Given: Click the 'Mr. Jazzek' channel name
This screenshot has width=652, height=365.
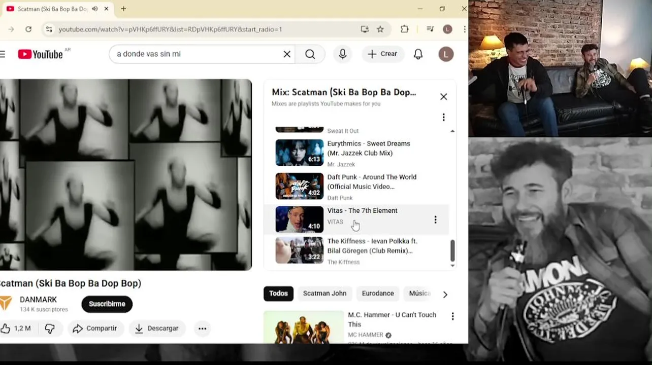Looking at the screenshot, I should (341, 164).
